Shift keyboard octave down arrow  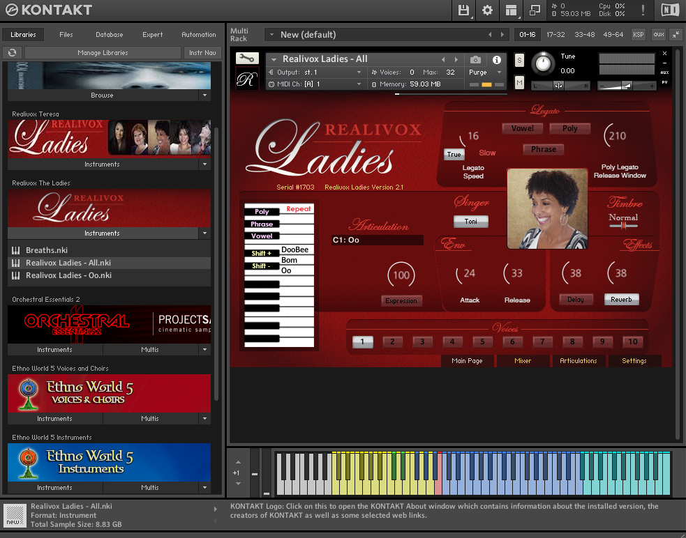pos(238,484)
